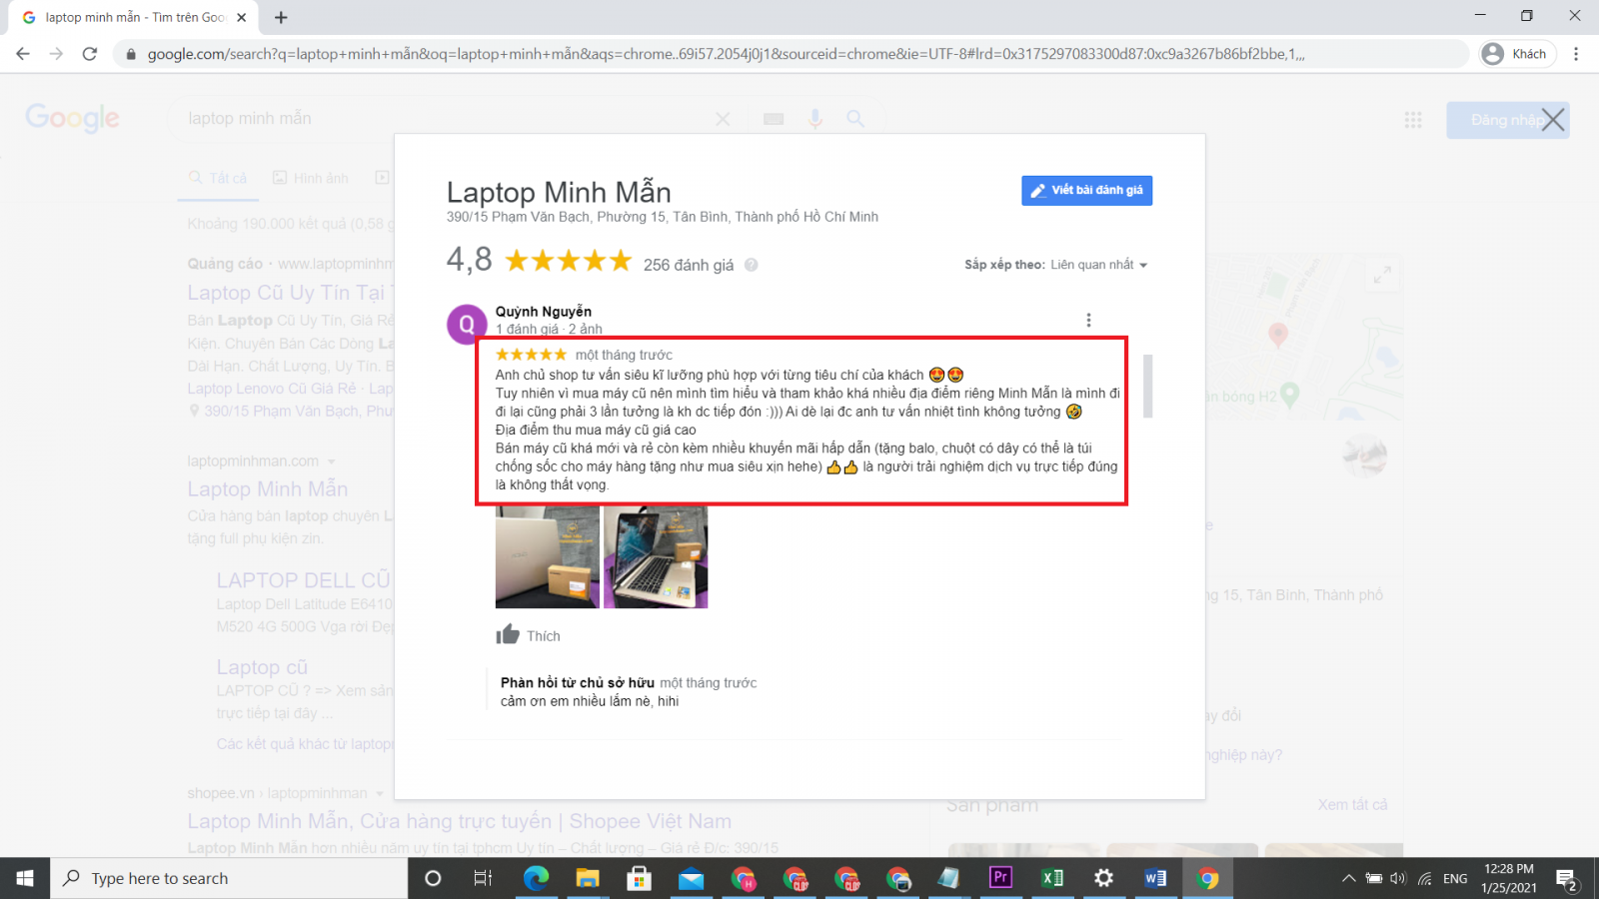Reload the page with the refresh icon
The image size is (1599, 899).
[x=90, y=54]
